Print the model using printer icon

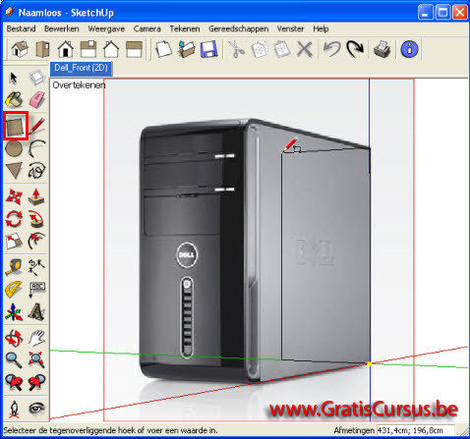[x=382, y=49]
